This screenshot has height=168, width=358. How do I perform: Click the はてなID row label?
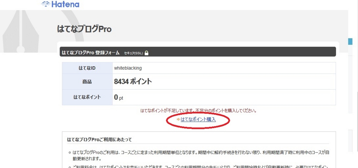click(x=87, y=68)
